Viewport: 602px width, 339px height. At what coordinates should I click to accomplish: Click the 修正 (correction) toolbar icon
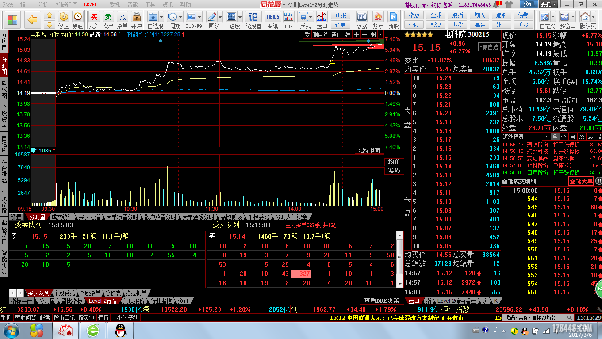tap(64, 20)
